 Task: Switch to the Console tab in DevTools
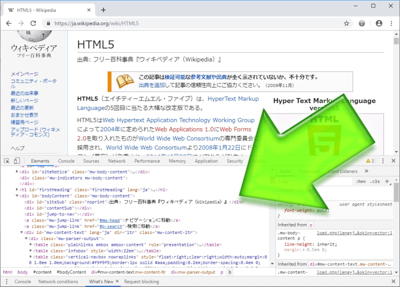click(66, 161)
